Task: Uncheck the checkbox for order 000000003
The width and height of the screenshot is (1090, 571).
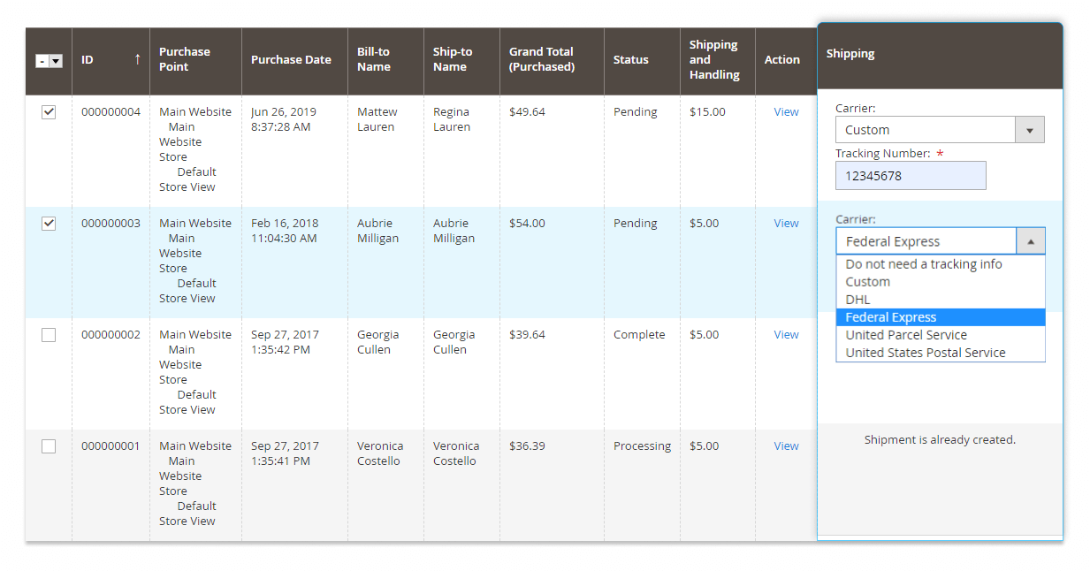Action: click(x=49, y=224)
